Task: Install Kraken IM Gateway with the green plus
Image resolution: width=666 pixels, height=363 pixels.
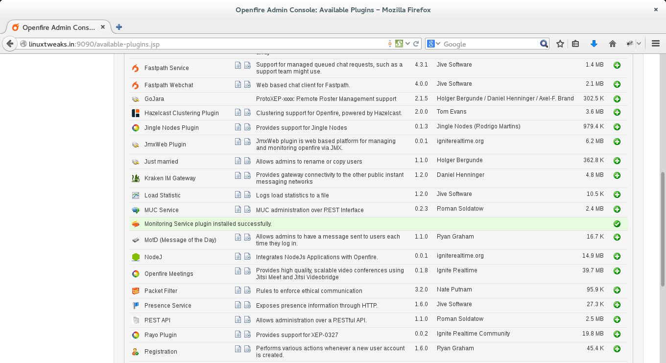Action: pyautogui.click(x=617, y=175)
